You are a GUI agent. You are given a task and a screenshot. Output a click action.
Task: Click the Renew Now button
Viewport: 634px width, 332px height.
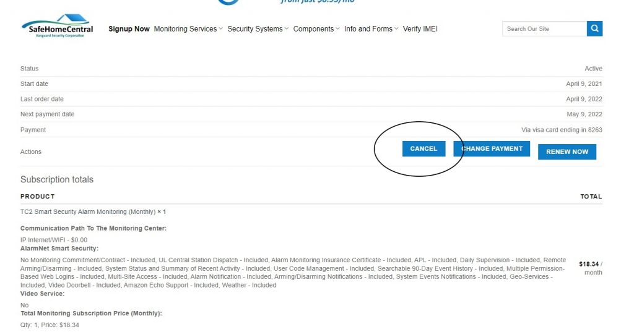(567, 152)
